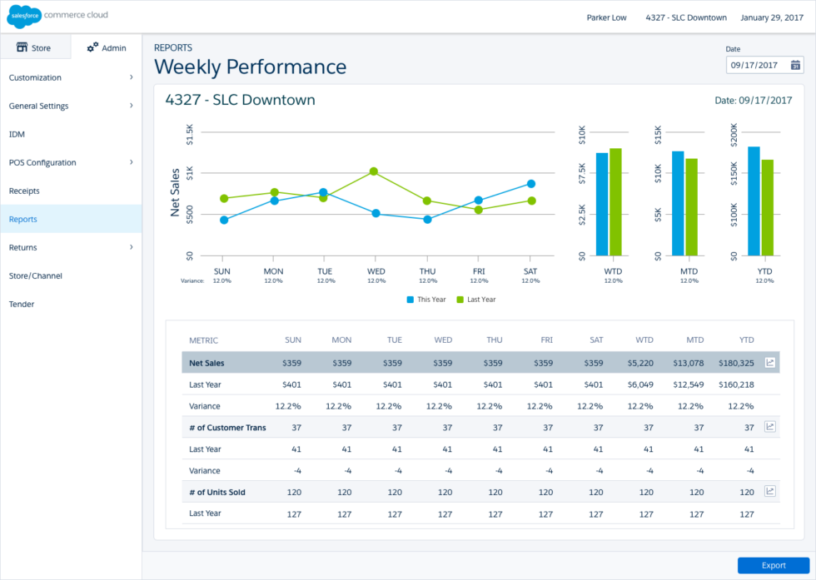The width and height of the screenshot is (816, 580).
Task: Click the Admin gear icon
Action: (92, 47)
